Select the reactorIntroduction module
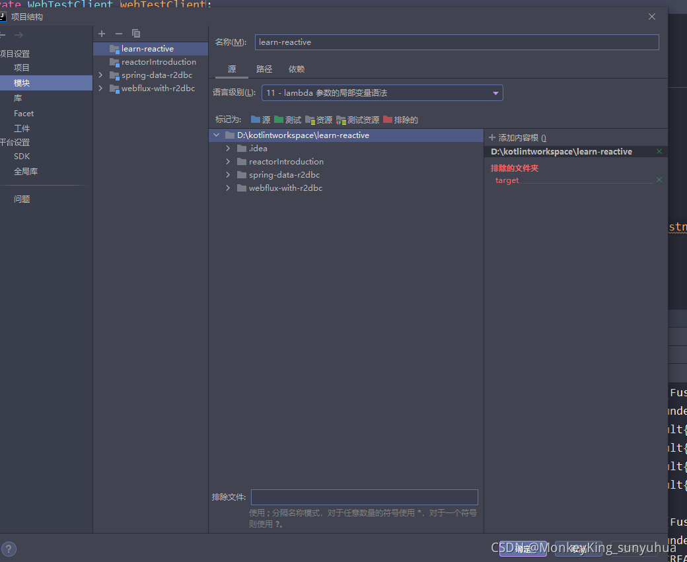This screenshot has height=562, width=687. click(151, 62)
